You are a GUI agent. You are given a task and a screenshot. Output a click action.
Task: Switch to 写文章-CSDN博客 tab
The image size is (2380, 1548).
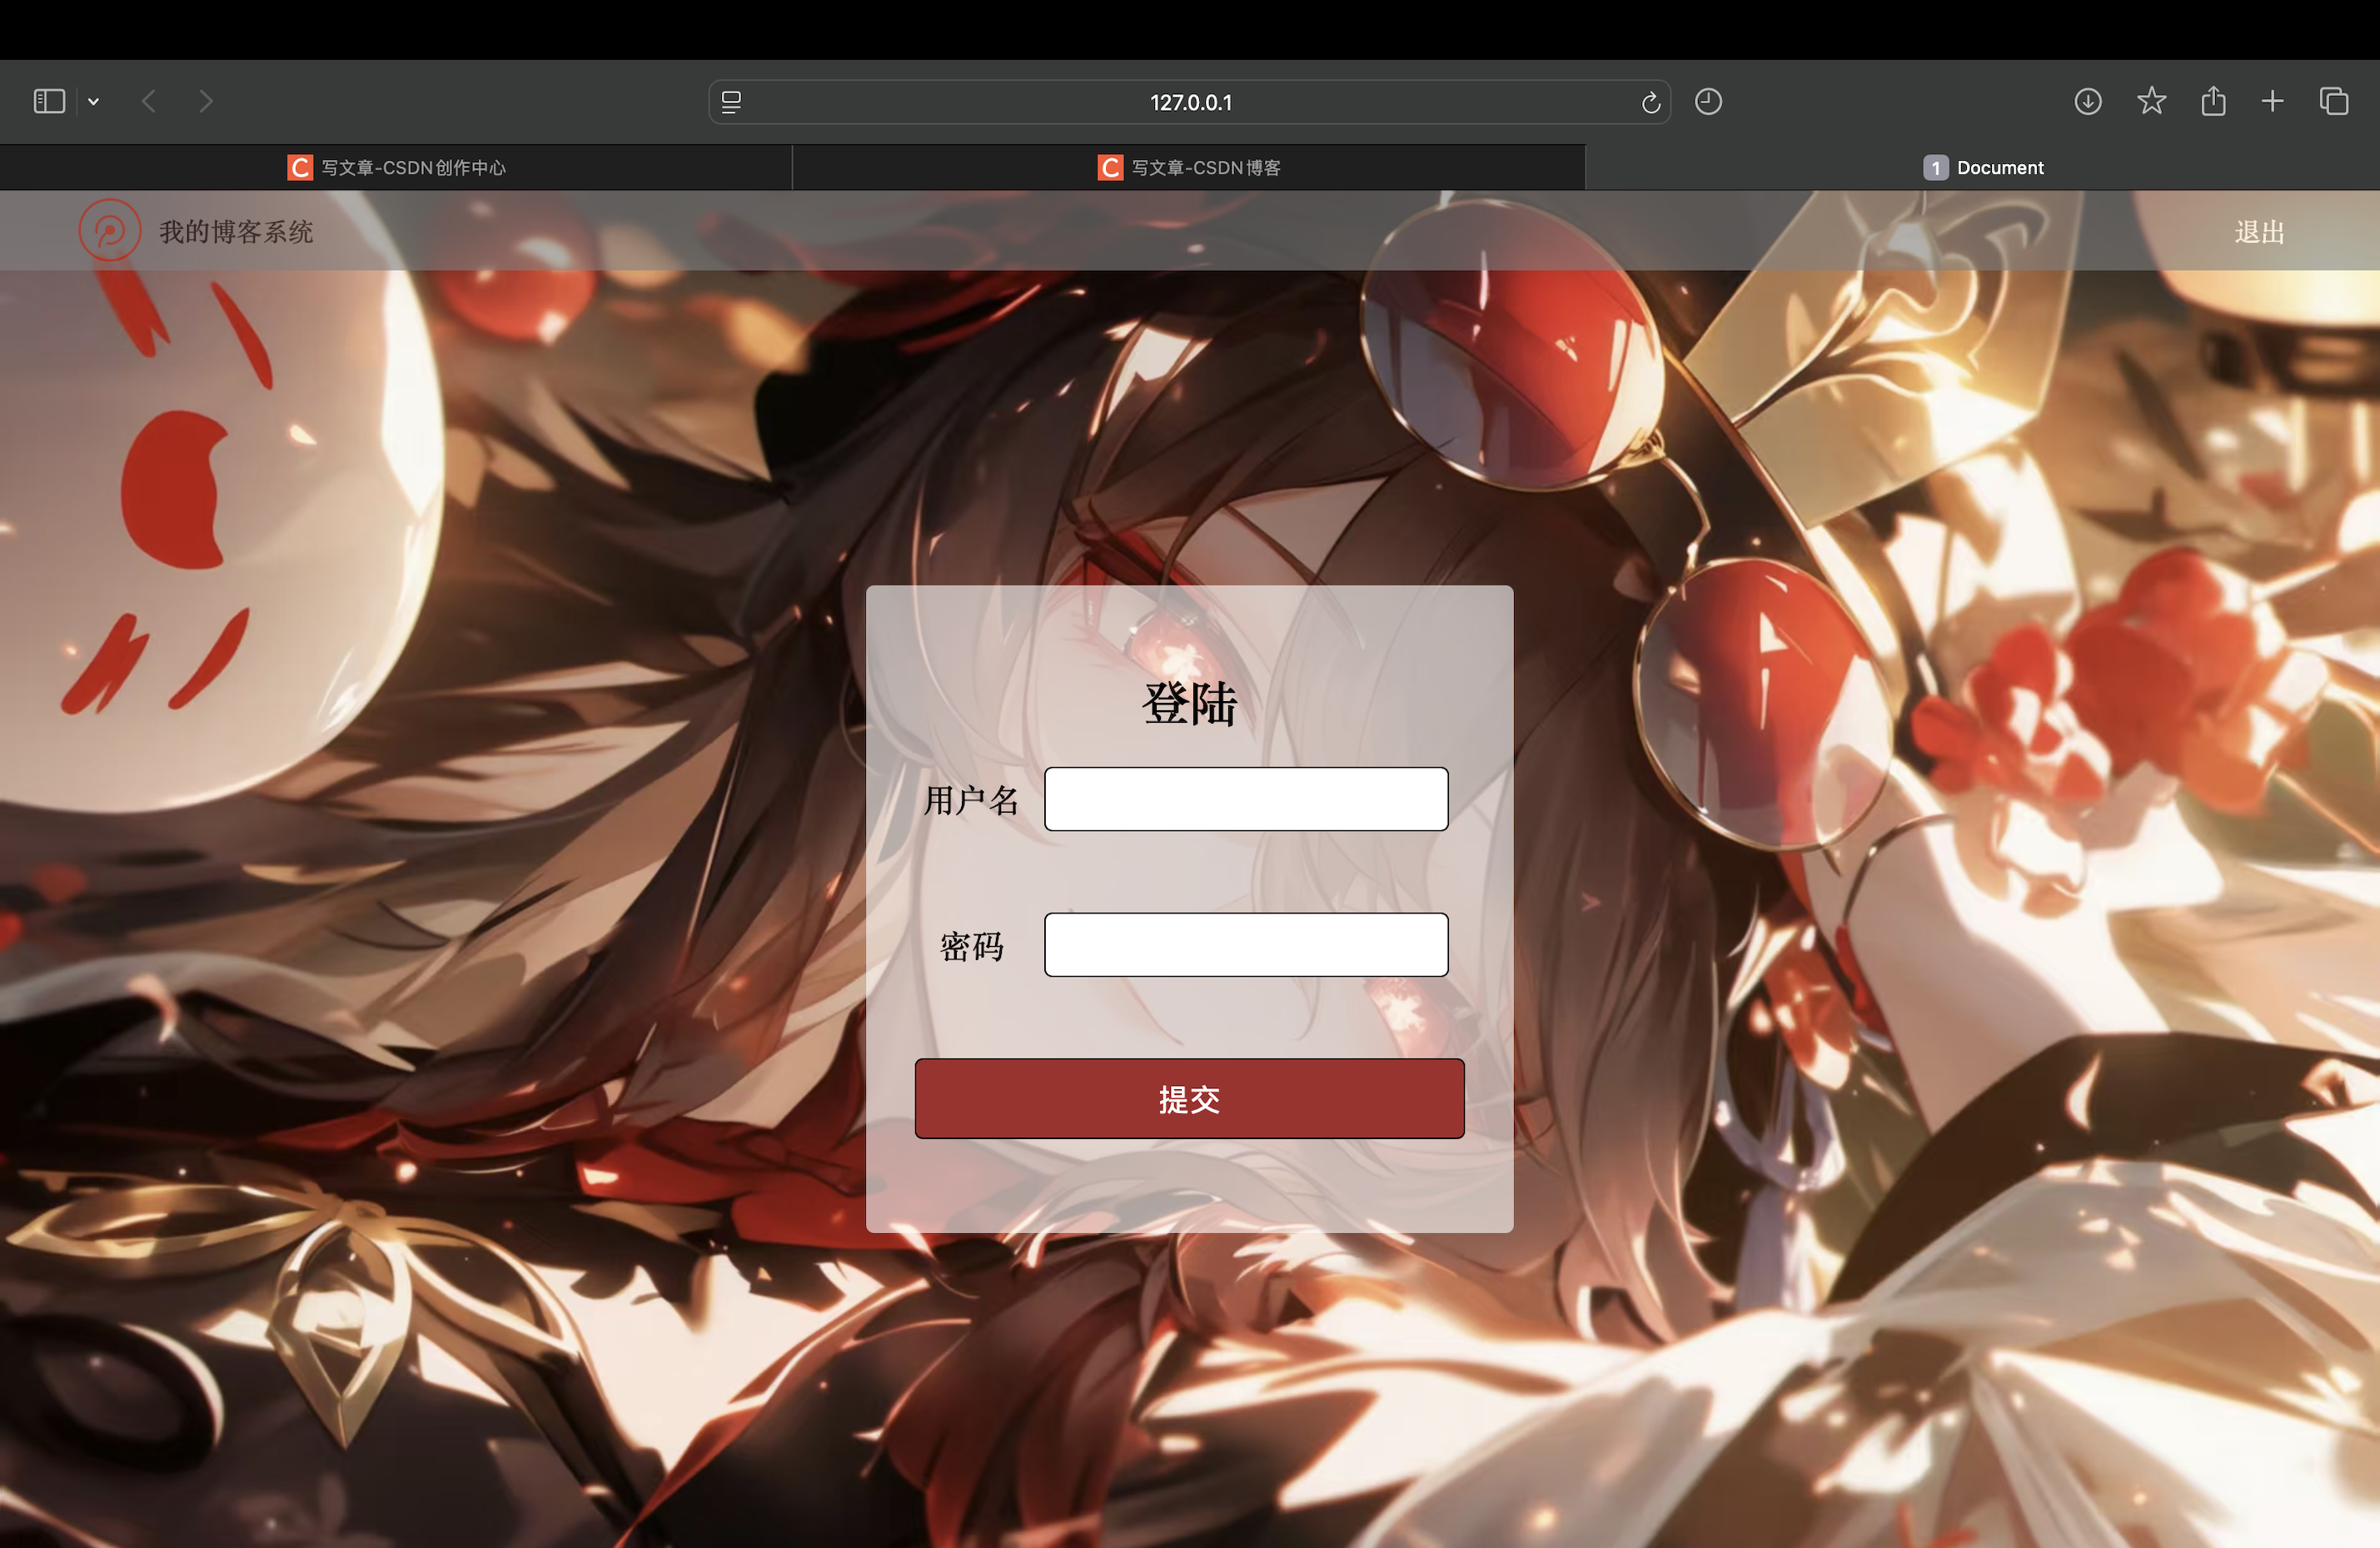[1188, 167]
